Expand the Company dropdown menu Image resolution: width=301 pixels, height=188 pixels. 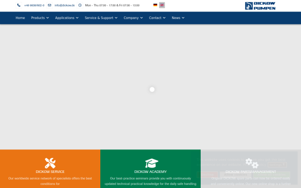pos(133,18)
